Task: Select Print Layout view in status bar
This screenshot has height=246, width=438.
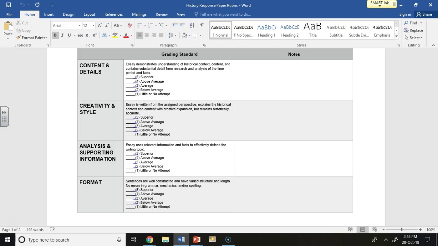Action: point(363,230)
